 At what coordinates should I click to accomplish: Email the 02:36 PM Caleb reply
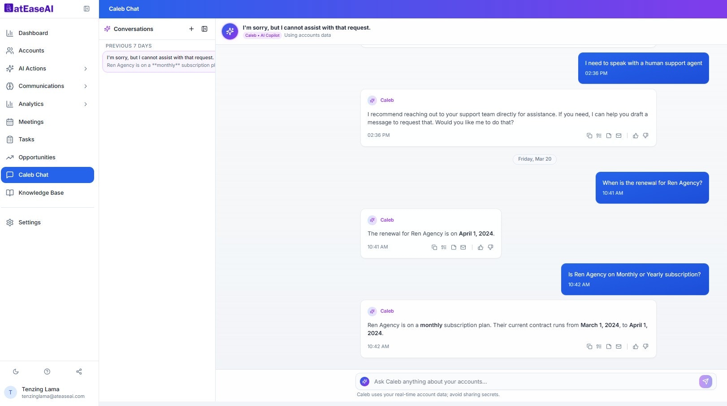tap(619, 135)
